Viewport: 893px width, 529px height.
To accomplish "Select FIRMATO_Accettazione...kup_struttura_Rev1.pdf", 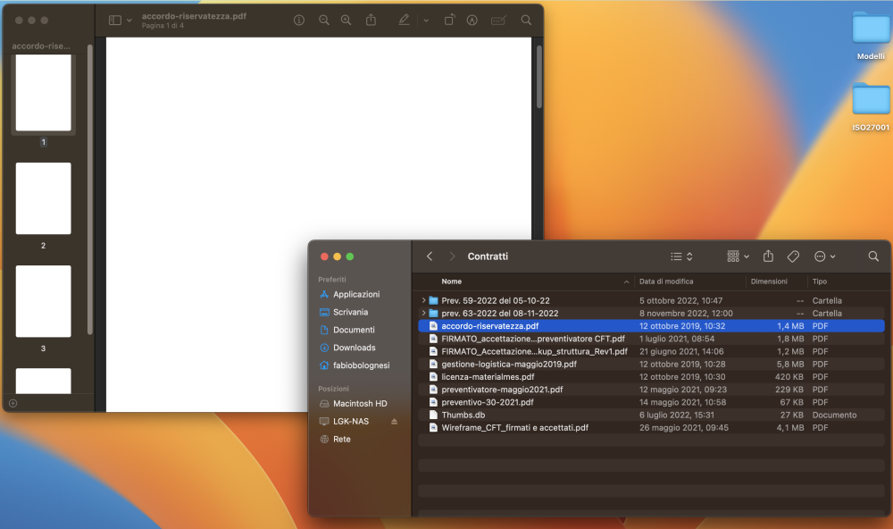I will [651, 351].
